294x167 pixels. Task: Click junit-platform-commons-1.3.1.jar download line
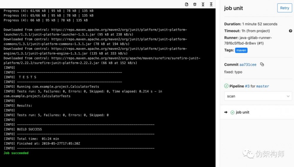95,42
